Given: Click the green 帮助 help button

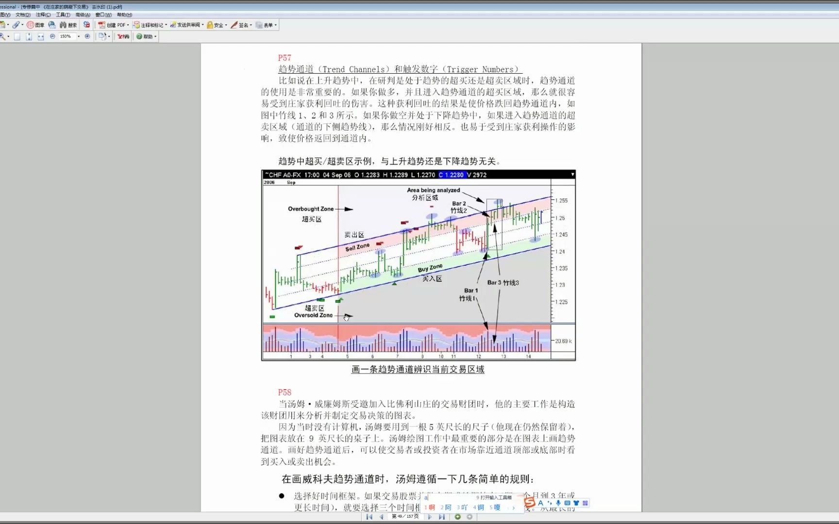Looking at the screenshot, I should coord(145,36).
